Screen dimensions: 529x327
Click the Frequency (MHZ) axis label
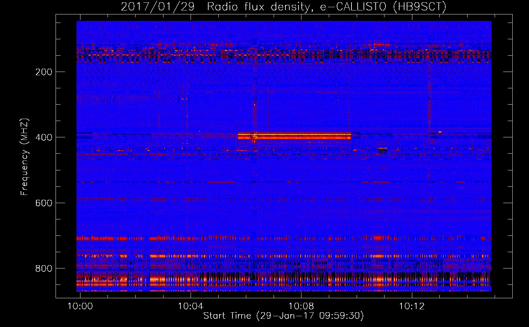[25, 157]
